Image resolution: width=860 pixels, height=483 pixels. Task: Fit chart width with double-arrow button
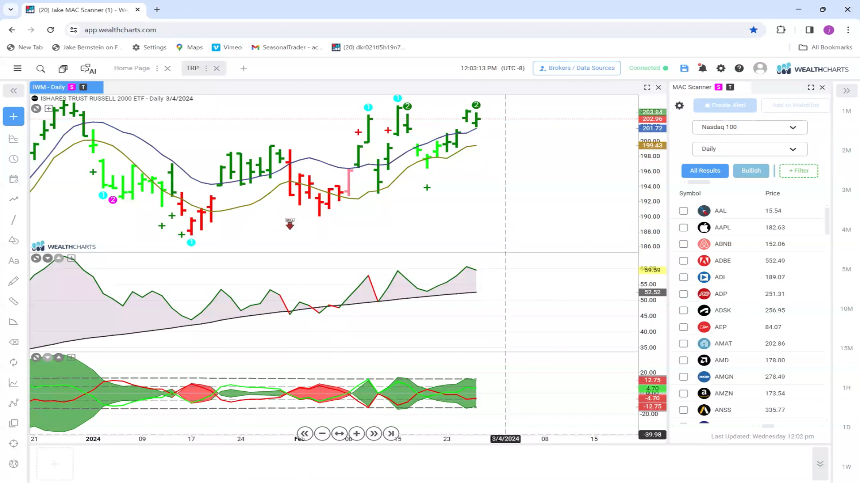pyautogui.click(x=340, y=433)
